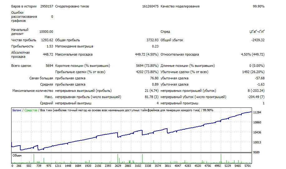This screenshot has width=286, height=169.
Task: Click the Общий убыток label
Action: [172, 40]
